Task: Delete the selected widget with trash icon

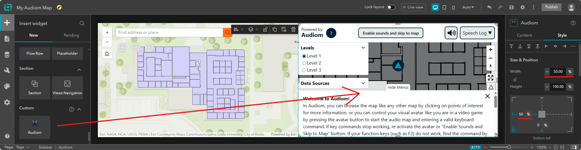Action: coord(293,29)
